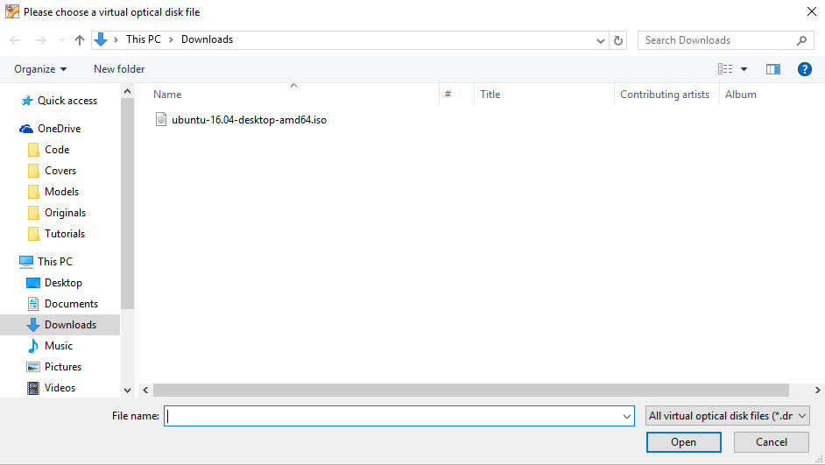Screen dimensions: 825x465
Task: Open the Tutorials folder
Action: [65, 234]
